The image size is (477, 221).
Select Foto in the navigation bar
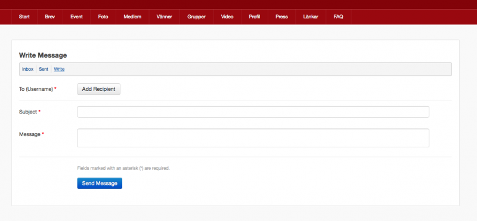pos(103,17)
